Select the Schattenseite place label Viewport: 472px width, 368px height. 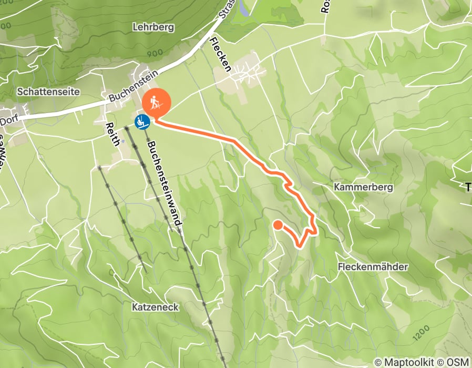pyautogui.click(x=48, y=92)
